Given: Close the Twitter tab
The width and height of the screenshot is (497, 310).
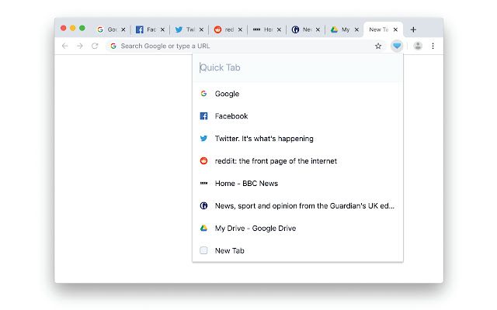Looking at the screenshot, I should [x=201, y=29].
